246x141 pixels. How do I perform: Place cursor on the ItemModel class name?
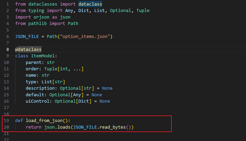[43, 56]
